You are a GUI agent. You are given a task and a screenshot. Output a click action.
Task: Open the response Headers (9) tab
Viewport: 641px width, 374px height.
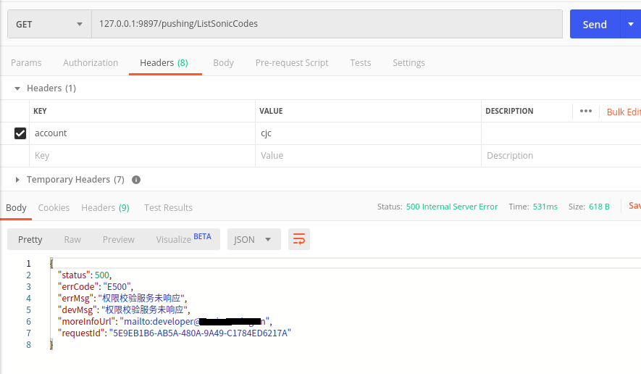click(x=105, y=207)
